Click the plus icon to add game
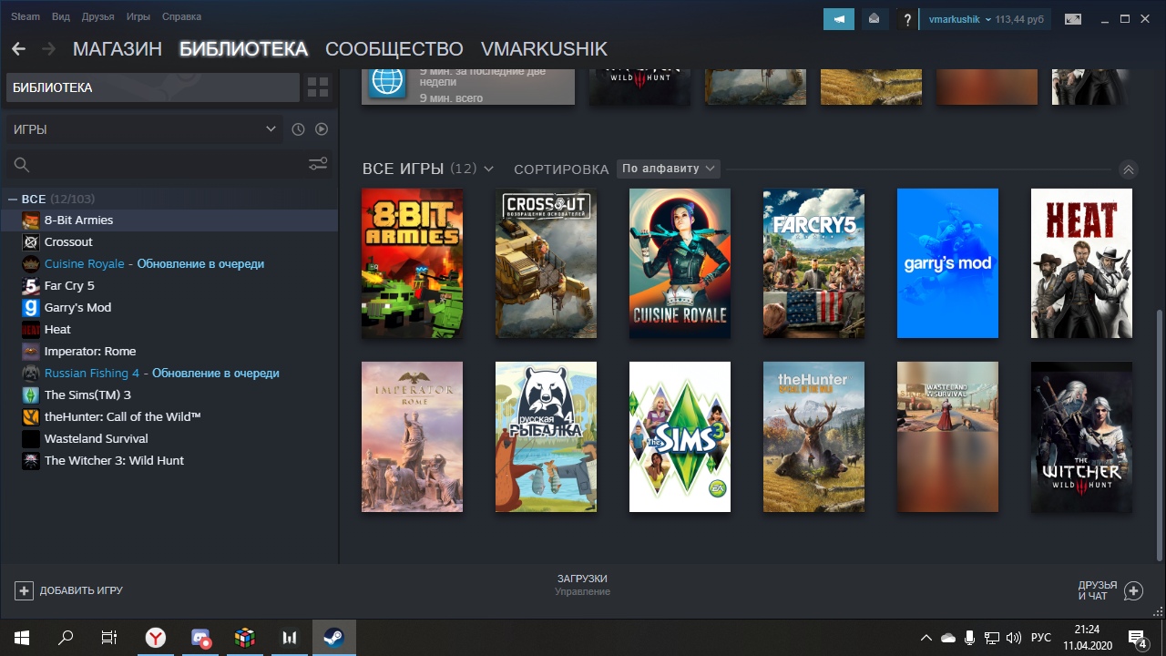The width and height of the screenshot is (1166, 656). 24,590
